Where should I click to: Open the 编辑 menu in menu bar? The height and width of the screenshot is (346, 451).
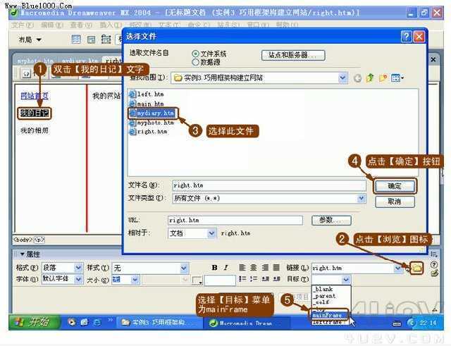click(x=52, y=25)
